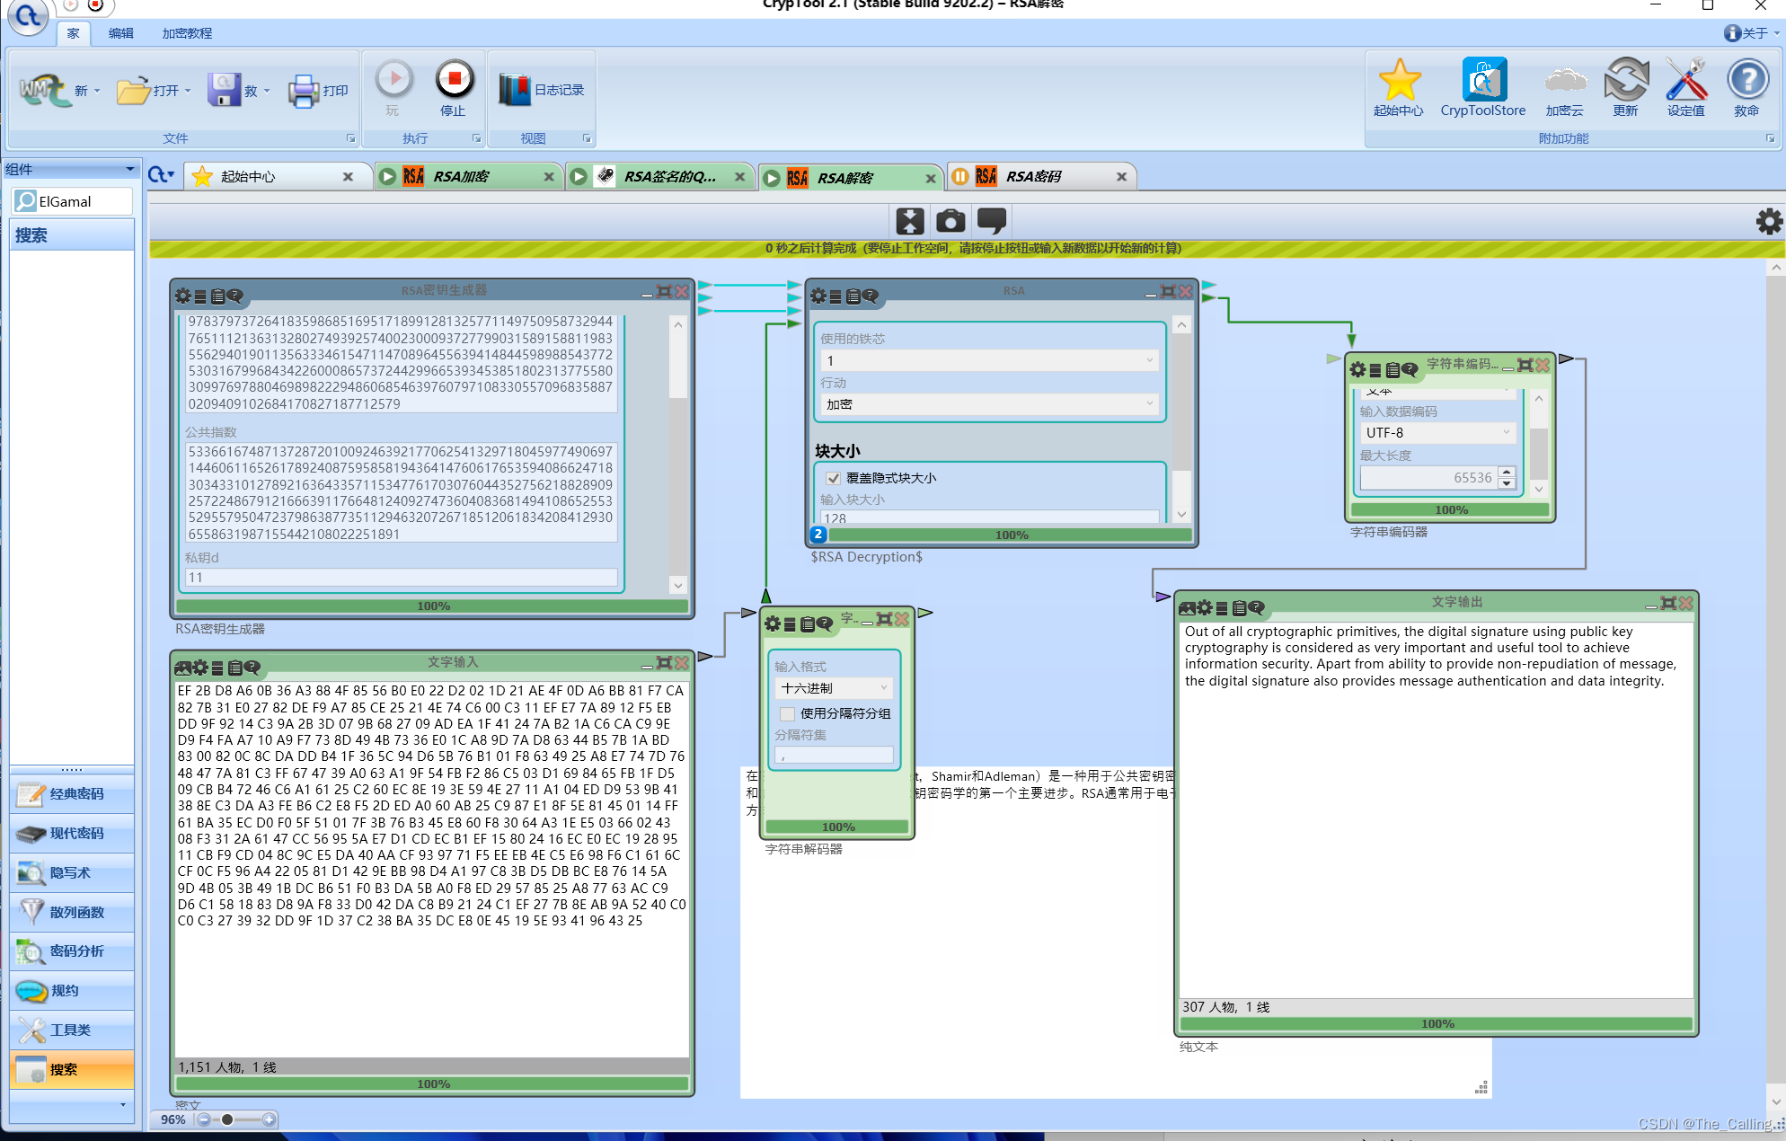Show help for 文字输出 component
The width and height of the screenshot is (1786, 1141).
(x=1256, y=608)
